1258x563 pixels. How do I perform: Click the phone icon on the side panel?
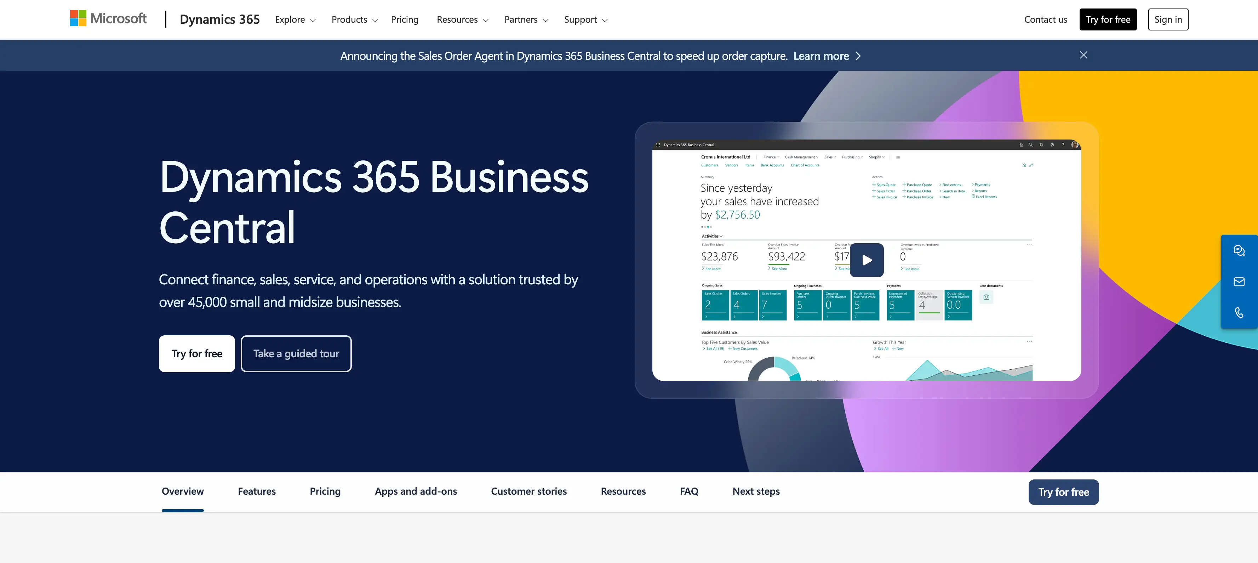[1239, 313]
